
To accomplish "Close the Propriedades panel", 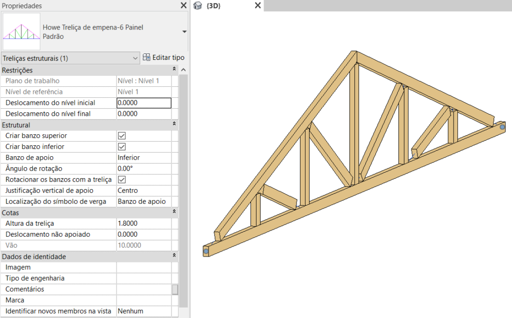I will tap(183, 5).
